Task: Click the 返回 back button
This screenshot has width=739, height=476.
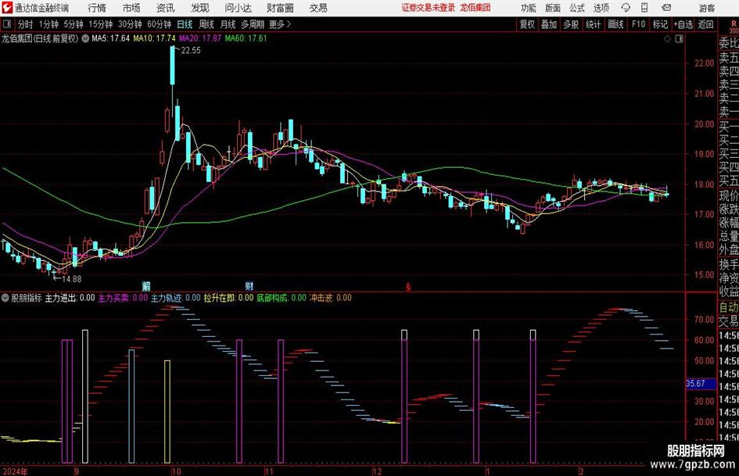Action: tap(705, 24)
